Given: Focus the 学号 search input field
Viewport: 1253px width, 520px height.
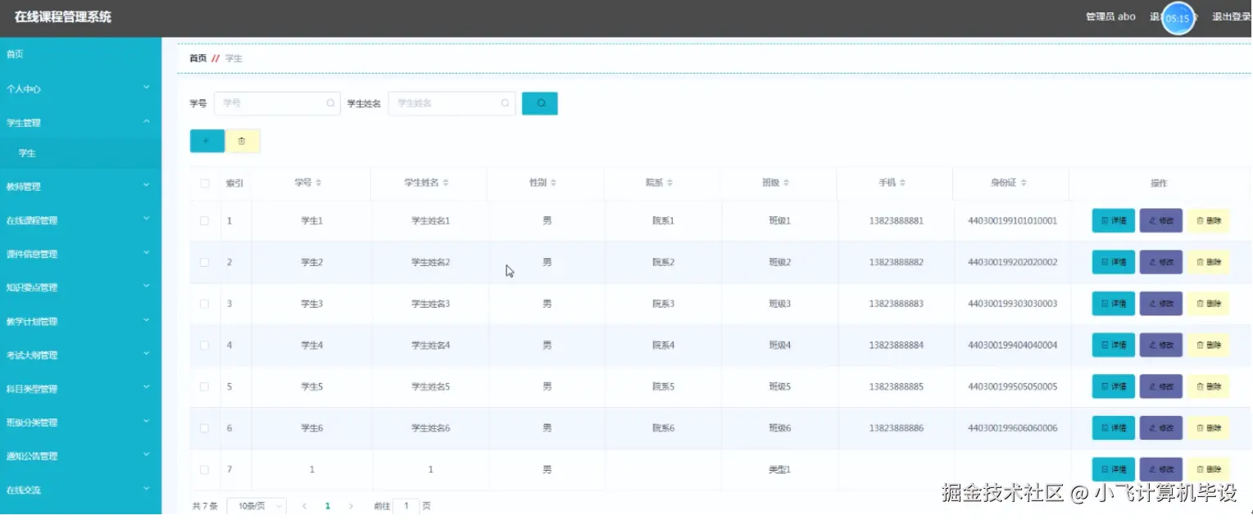Looking at the screenshot, I should [x=277, y=103].
